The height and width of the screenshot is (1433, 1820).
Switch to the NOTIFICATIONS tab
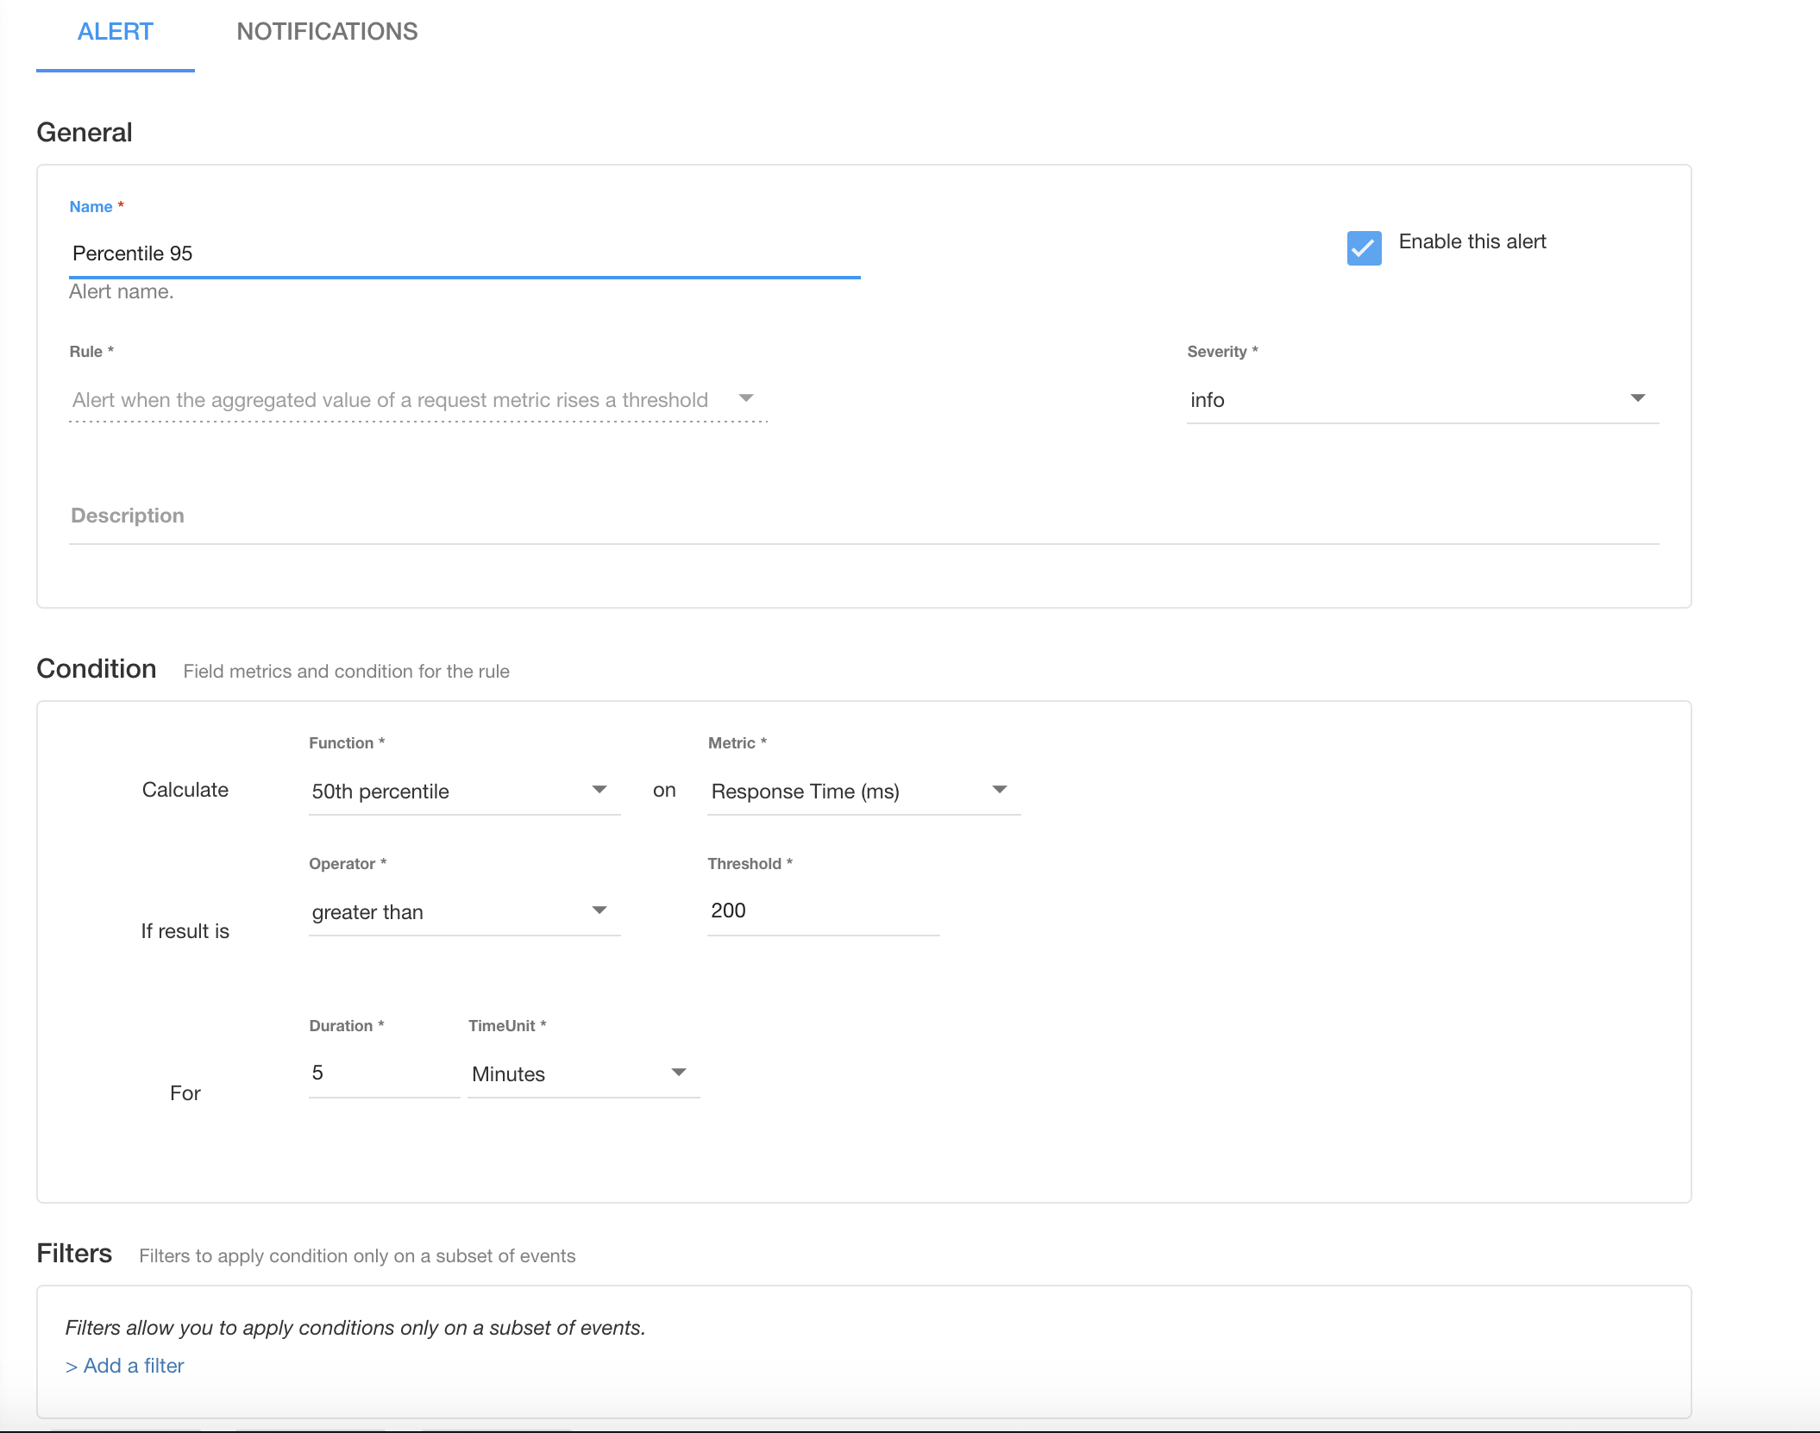click(x=327, y=32)
